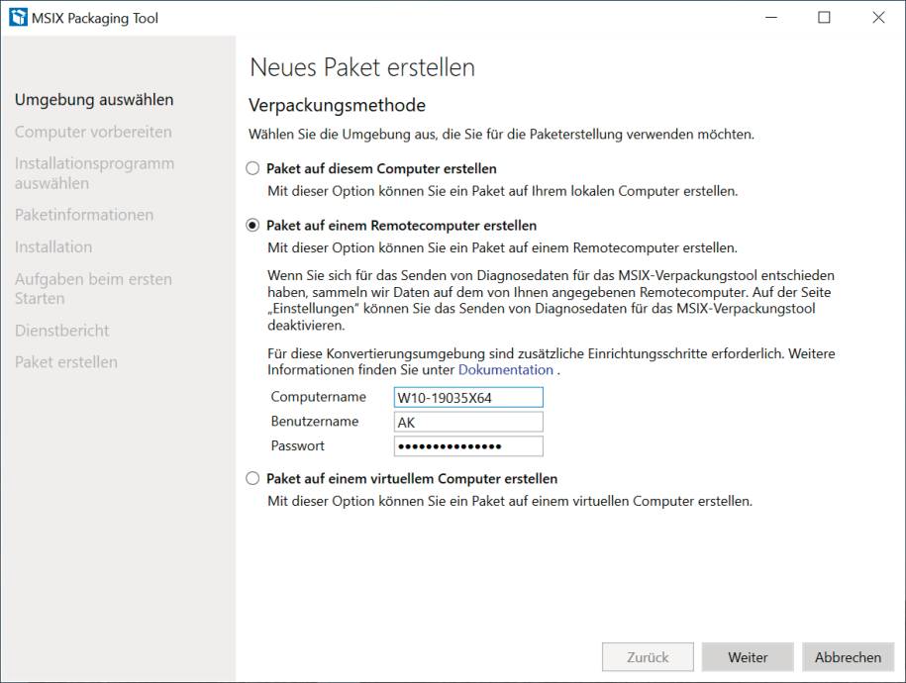Viewport: 906px width, 683px height.
Task: Click the Computername input field
Action: click(468, 398)
